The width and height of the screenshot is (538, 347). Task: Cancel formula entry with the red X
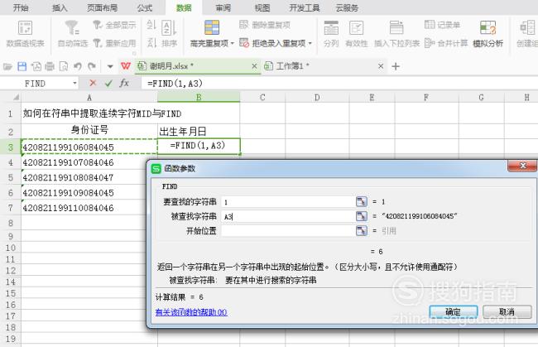click(93, 83)
